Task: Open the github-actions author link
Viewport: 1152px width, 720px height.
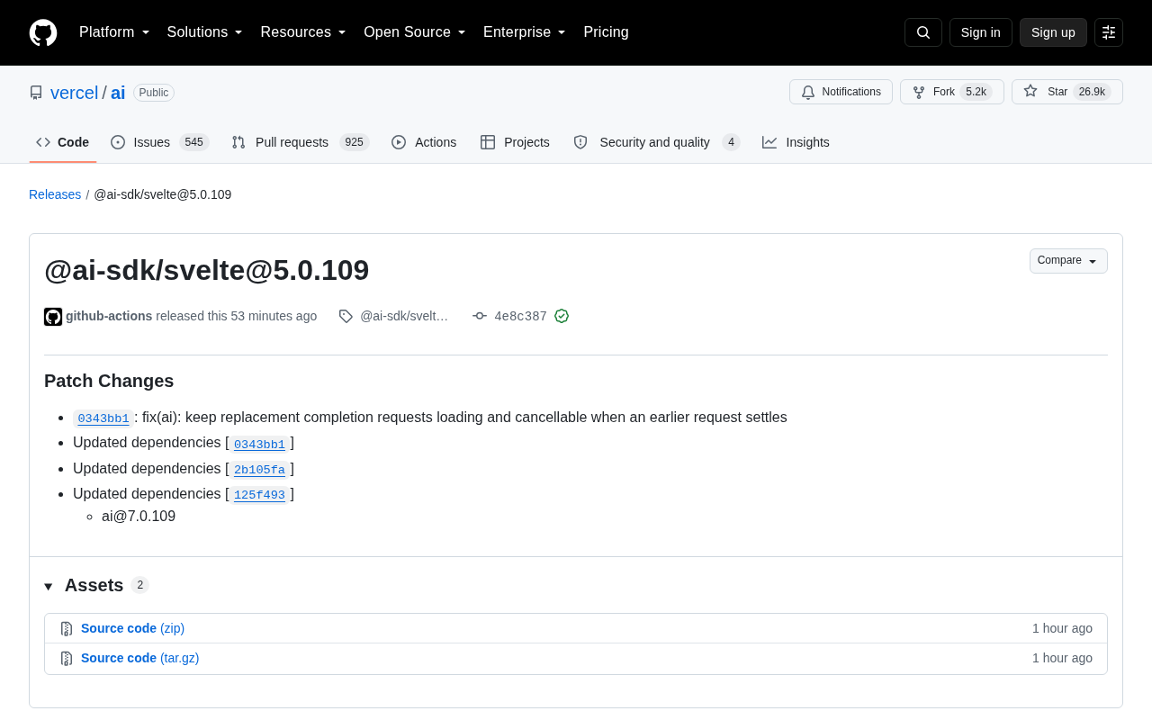Action: click(109, 316)
